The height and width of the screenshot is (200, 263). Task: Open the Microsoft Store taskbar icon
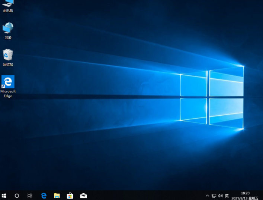tap(70, 196)
